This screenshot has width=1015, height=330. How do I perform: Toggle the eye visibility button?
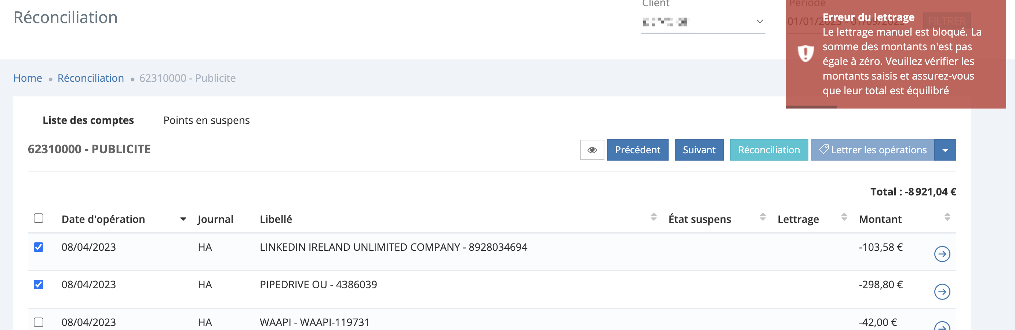point(592,150)
